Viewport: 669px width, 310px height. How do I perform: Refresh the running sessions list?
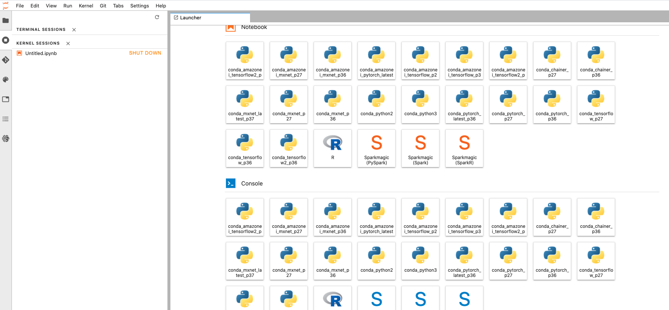tap(157, 17)
